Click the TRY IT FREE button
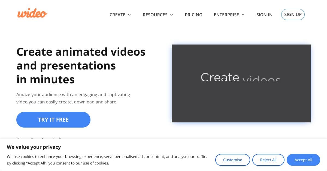Viewport: 327px width, 171px height. [x=53, y=120]
